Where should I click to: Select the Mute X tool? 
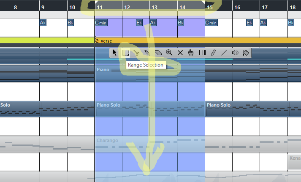[x=180, y=53]
